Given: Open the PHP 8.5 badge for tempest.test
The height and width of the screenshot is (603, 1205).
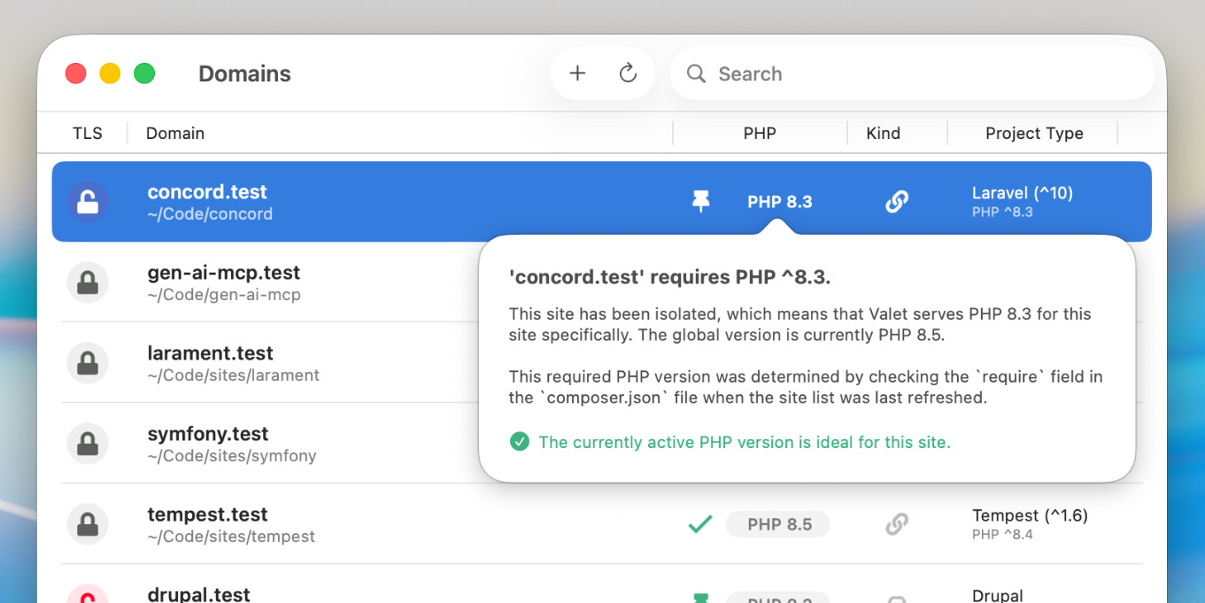Looking at the screenshot, I should pos(779,524).
